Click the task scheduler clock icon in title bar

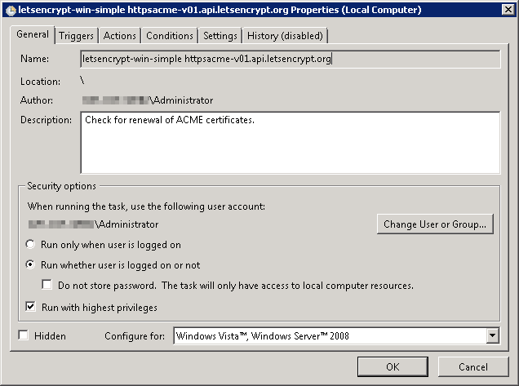[11, 11]
